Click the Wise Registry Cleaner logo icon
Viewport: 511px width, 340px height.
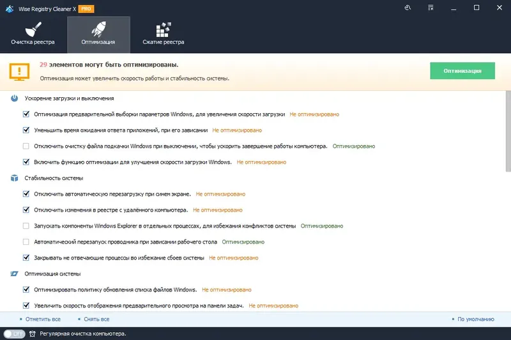[x=10, y=9]
